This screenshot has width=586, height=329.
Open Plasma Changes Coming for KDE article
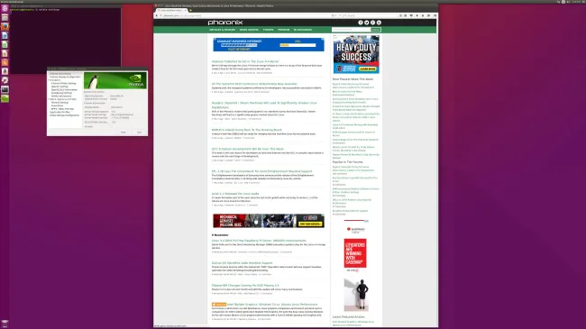[x=245, y=285]
